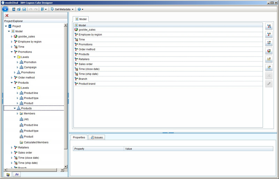Switch to the Issues tab

tap(97, 137)
